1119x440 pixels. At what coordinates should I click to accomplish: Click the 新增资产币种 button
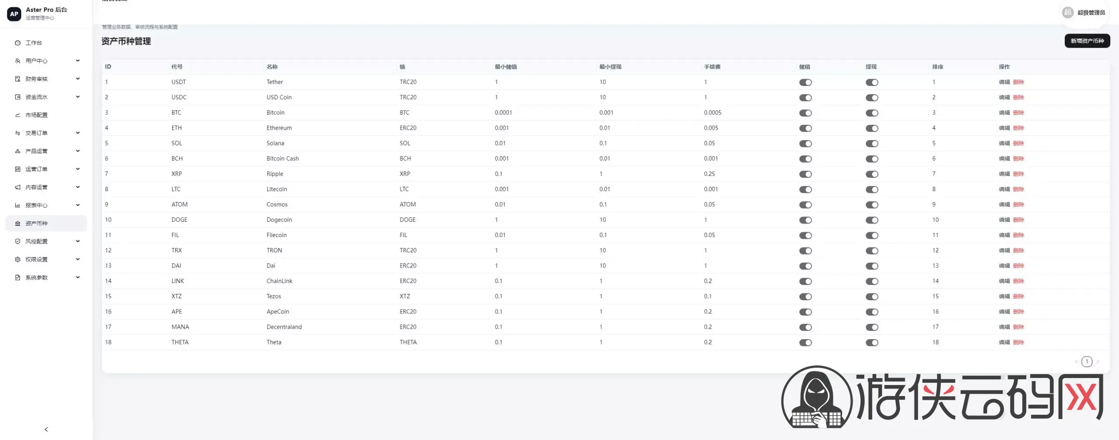click(x=1087, y=41)
